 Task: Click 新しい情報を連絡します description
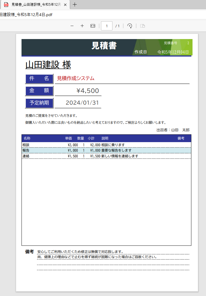coord(120,156)
